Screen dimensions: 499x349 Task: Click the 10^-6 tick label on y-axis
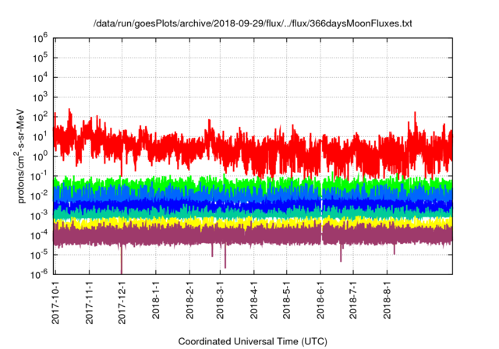(40, 273)
